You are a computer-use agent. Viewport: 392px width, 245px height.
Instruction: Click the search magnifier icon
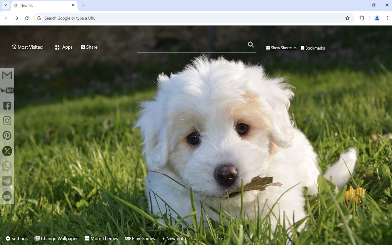tap(251, 44)
